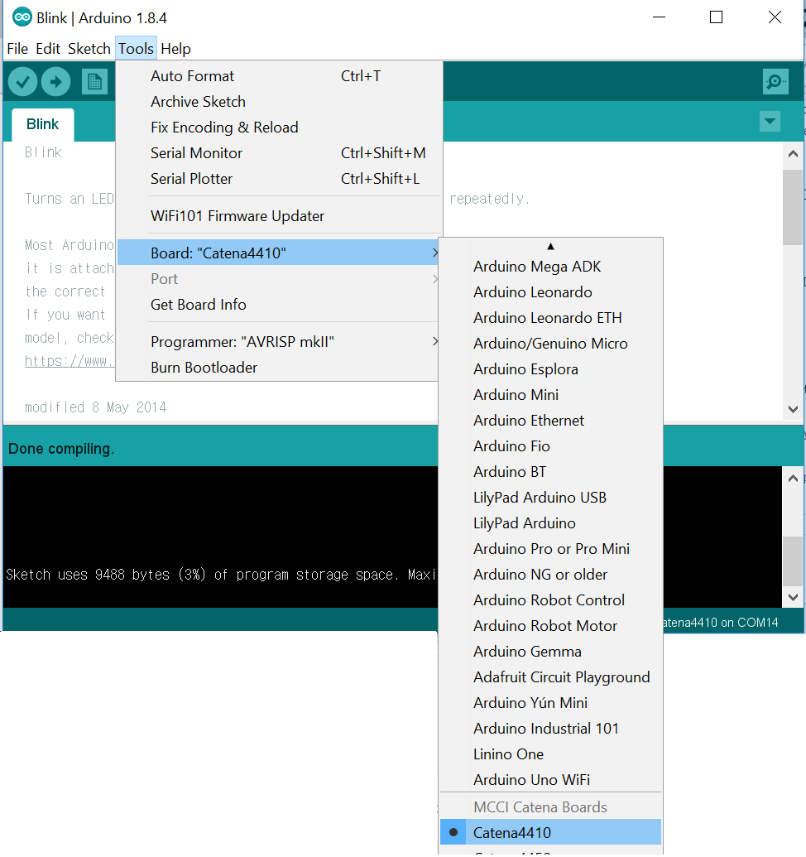
Task: Pick LilyPad Arduino USB board
Action: (550, 498)
